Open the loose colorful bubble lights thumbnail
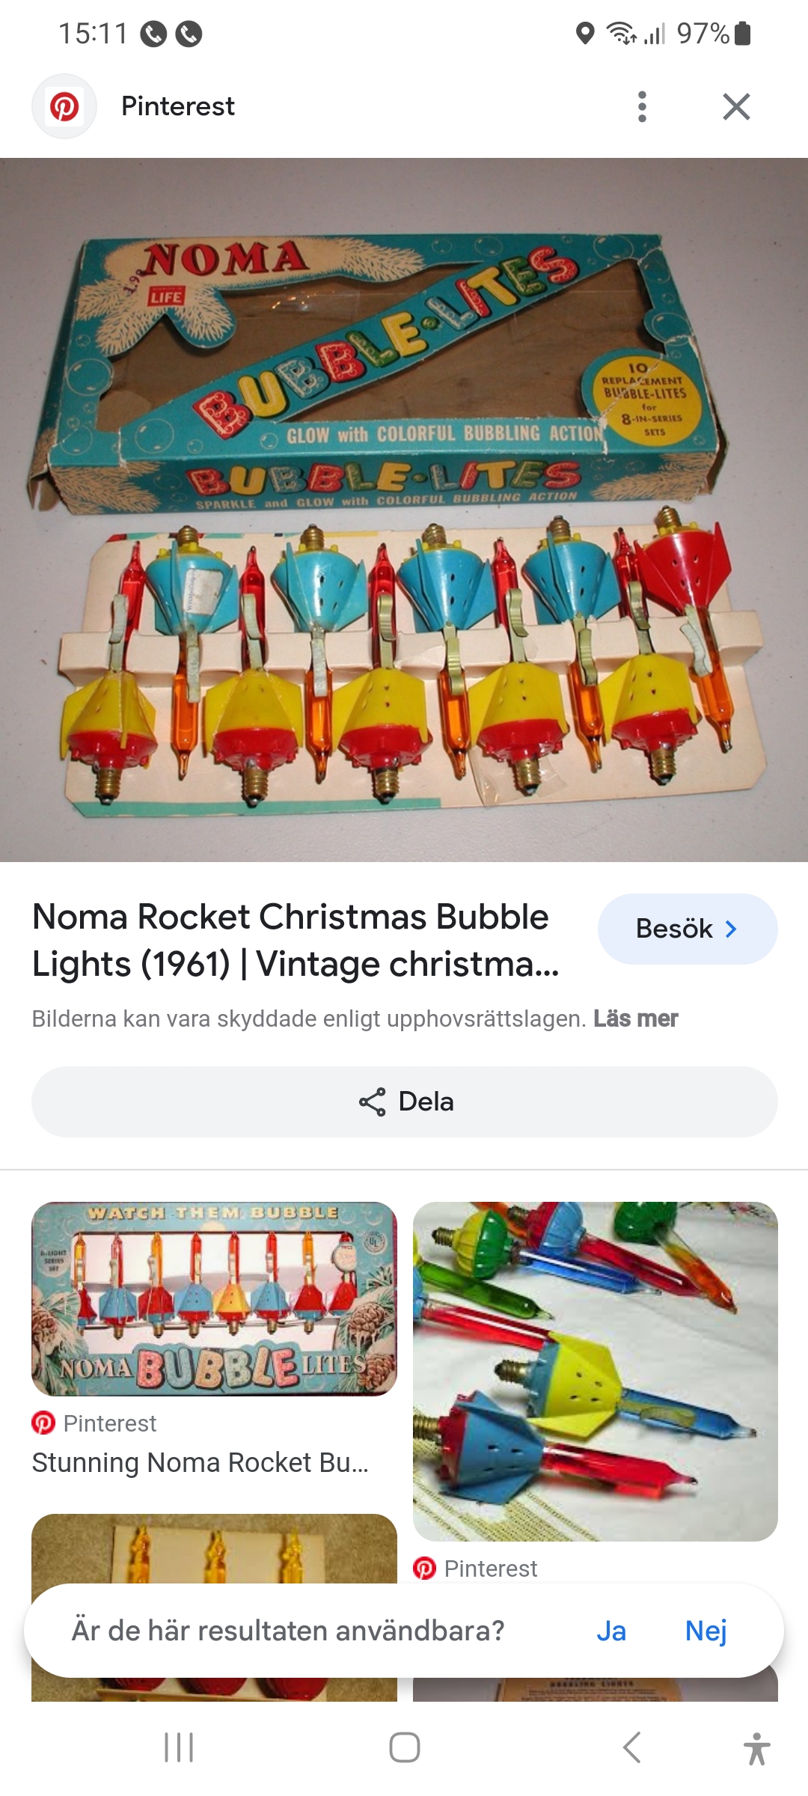The height and width of the screenshot is (1796, 808). [x=595, y=1371]
